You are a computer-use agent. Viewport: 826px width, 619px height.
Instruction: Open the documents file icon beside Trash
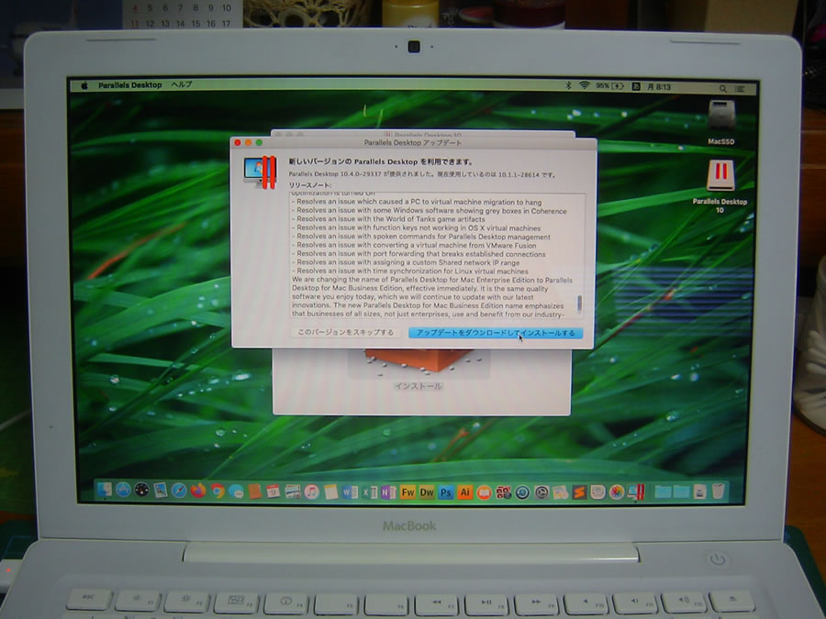point(699,492)
